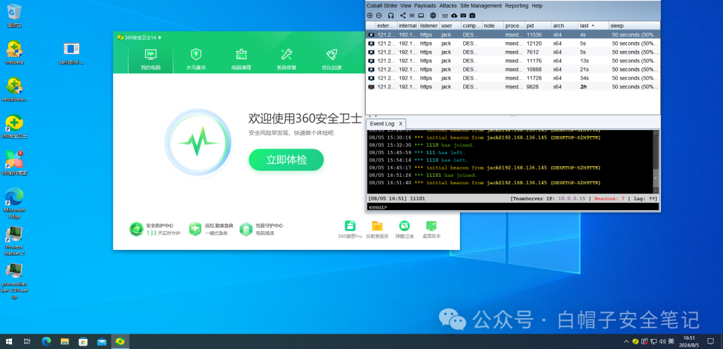Image resolution: width=723 pixels, height=349 pixels.
Task: Open File Explorer from the taskbar
Action: click(x=64, y=342)
